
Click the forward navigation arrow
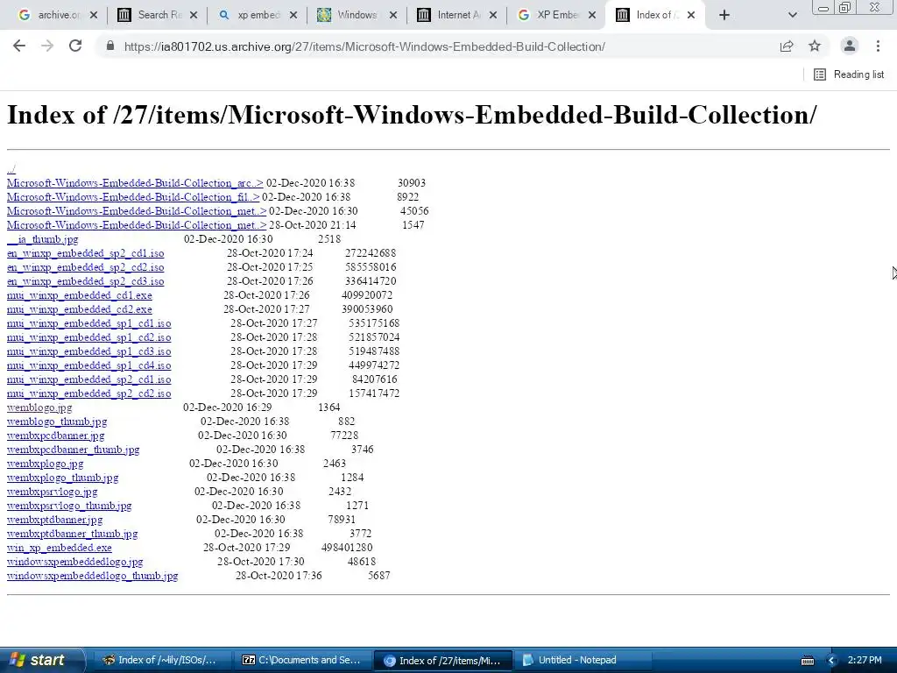pos(47,46)
